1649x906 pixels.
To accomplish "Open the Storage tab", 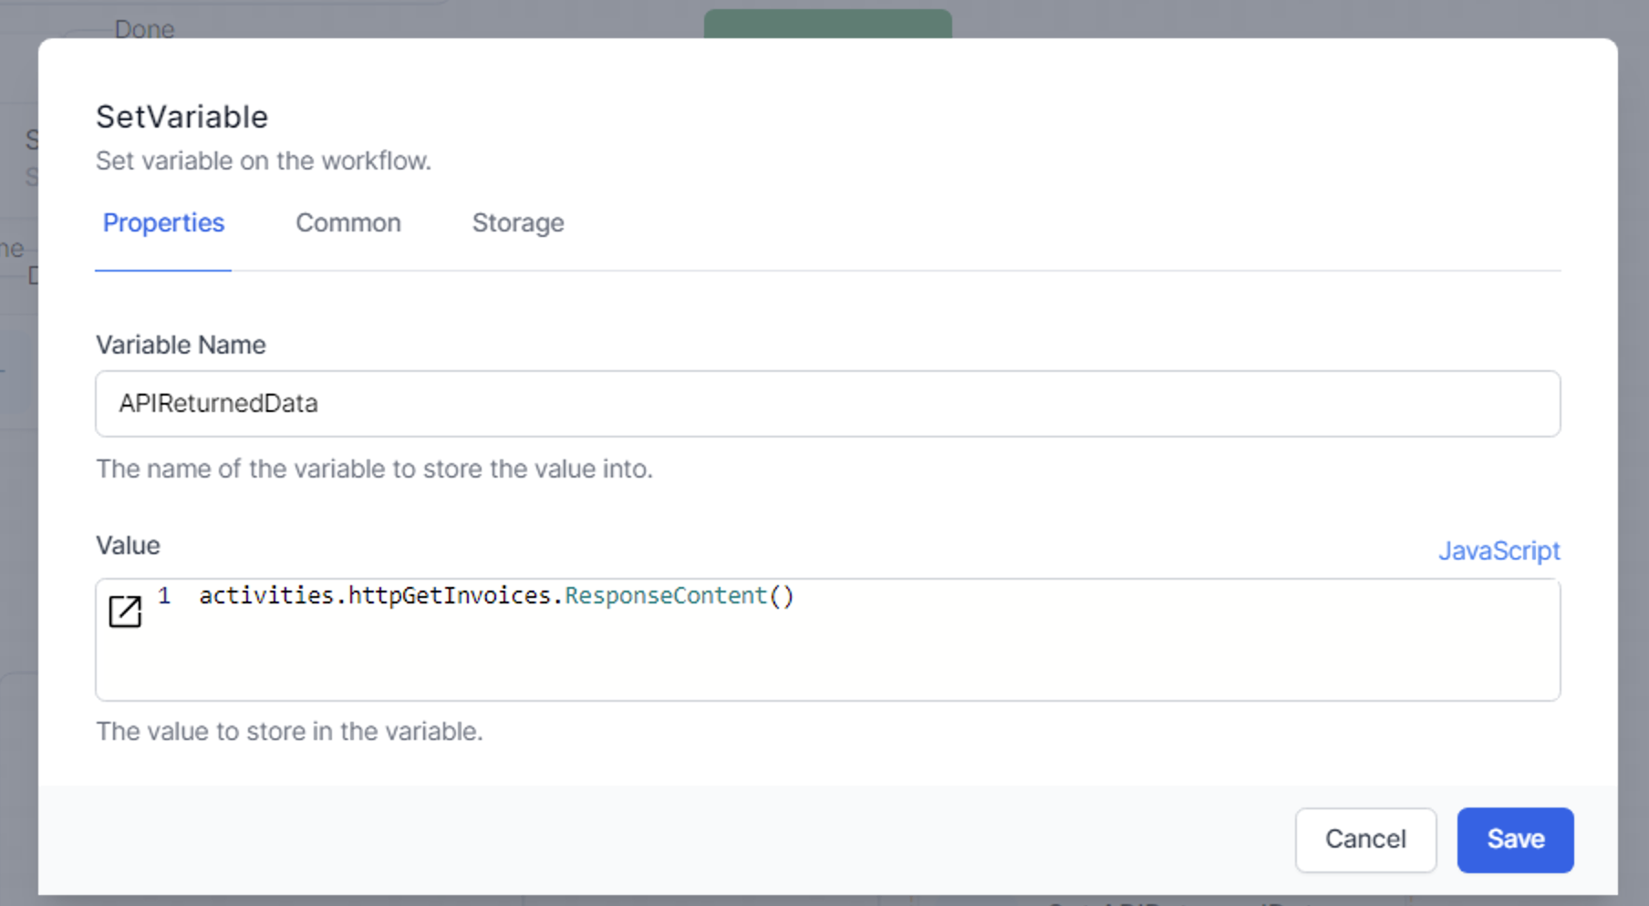I will 518,223.
